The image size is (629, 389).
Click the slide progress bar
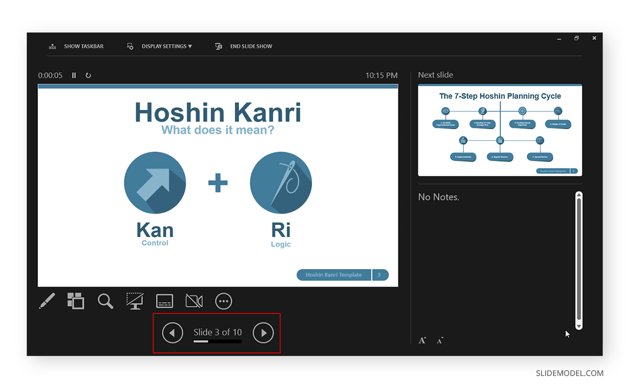(218, 341)
